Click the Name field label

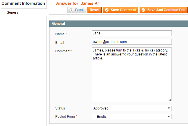coord(60,34)
